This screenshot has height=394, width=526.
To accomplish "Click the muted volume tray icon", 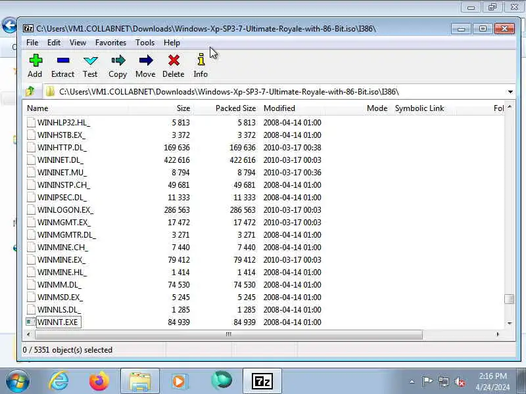I will (460, 382).
